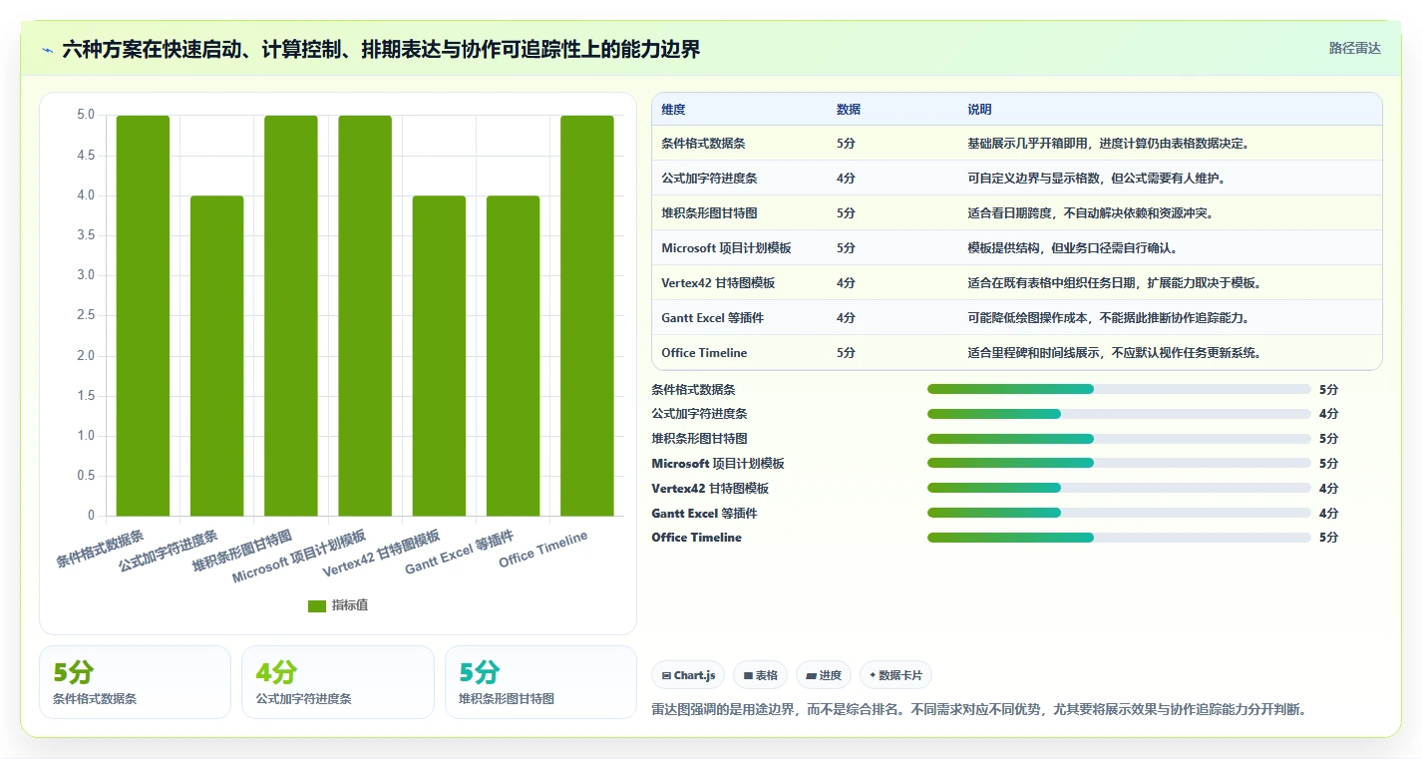Click the 数据 table column header
Viewport: 1422px width, 759px height.
pyautogui.click(x=849, y=110)
